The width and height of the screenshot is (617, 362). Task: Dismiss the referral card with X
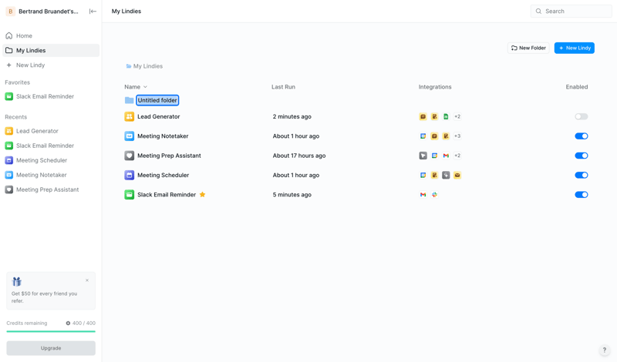coord(87,280)
